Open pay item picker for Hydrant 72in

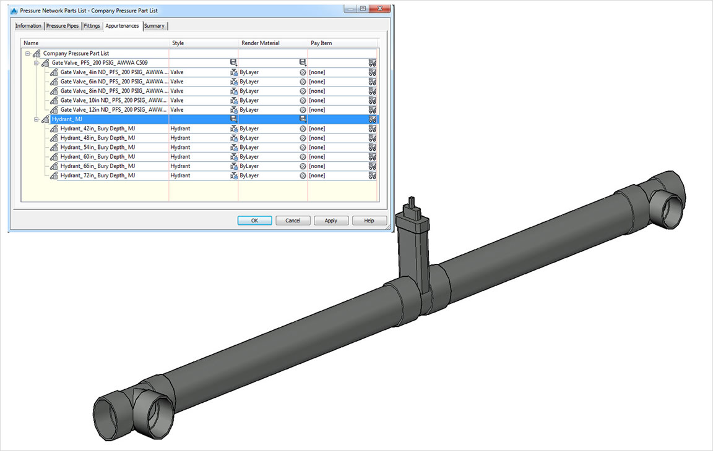pyautogui.click(x=373, y=175)
